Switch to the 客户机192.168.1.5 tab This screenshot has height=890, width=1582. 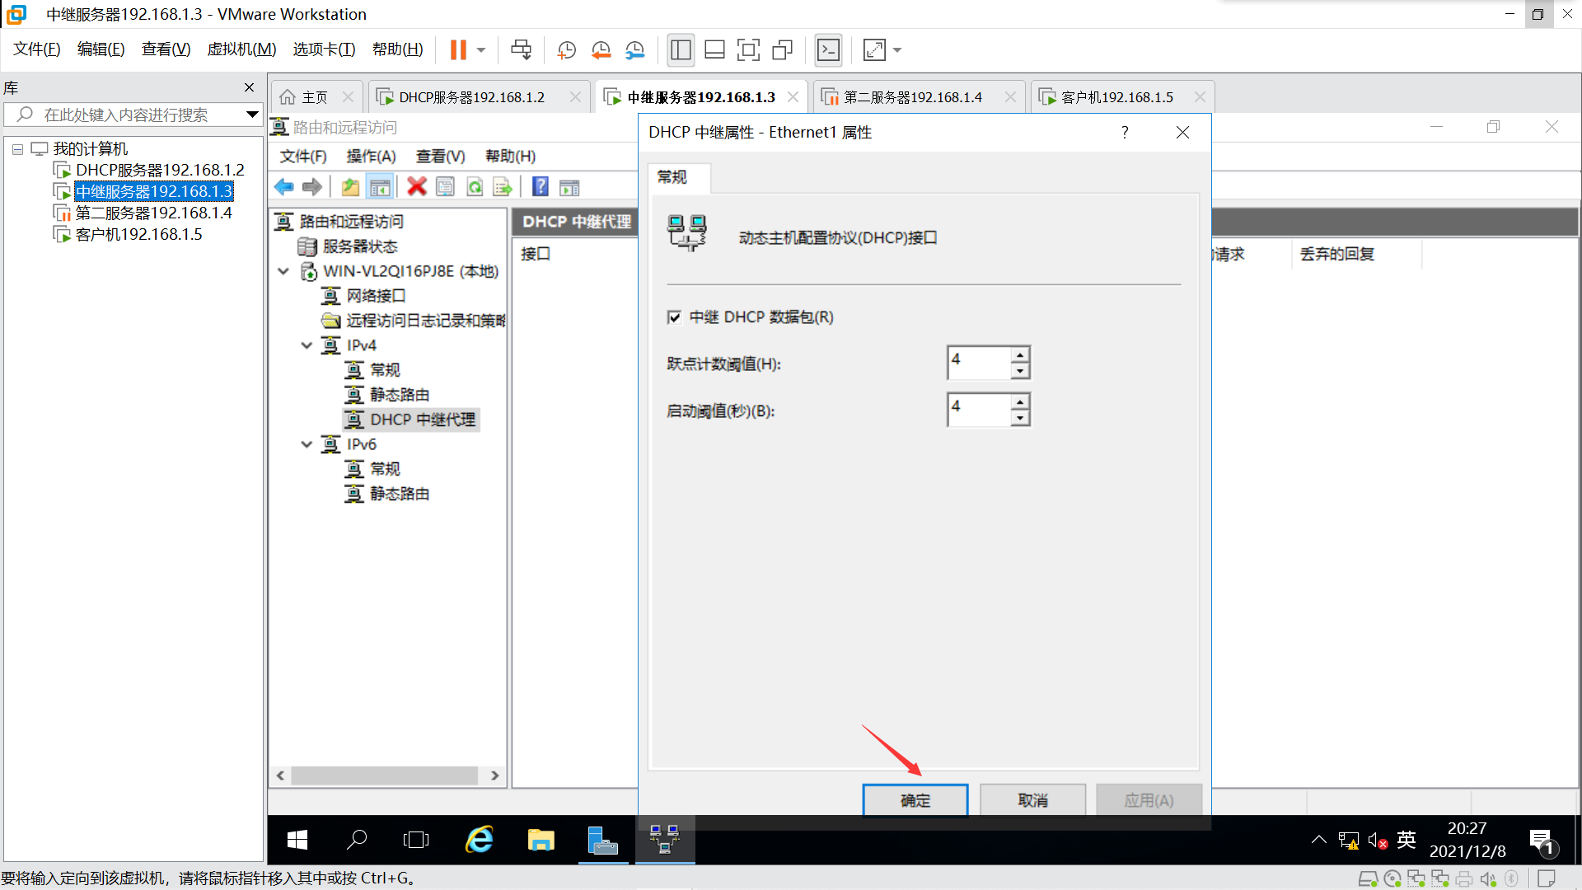(x=1116, y=97)
